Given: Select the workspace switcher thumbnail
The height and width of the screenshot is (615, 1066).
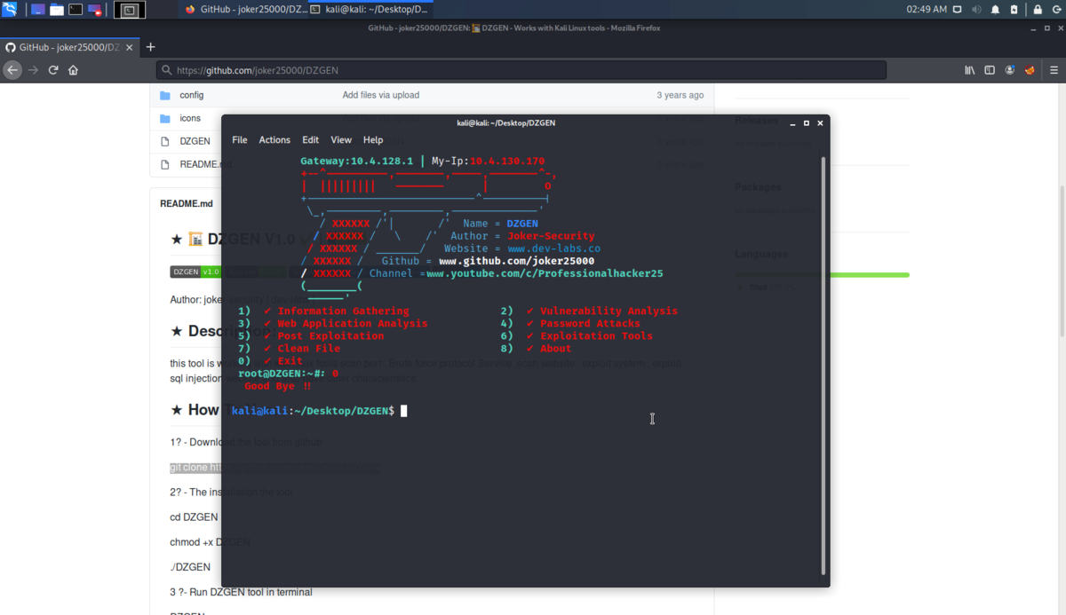Looking at the screenshot, I should click(x=130, y=11).
